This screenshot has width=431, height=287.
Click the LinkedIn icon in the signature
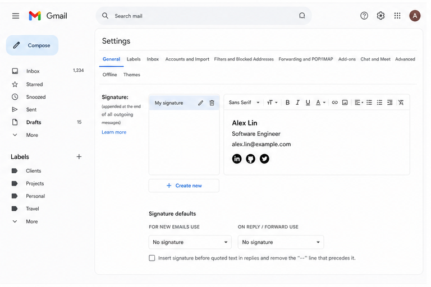237,159
